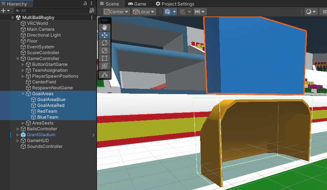Click the Hierarchy search field
This screenshot has height=190, width=327.
coord(51,11)
